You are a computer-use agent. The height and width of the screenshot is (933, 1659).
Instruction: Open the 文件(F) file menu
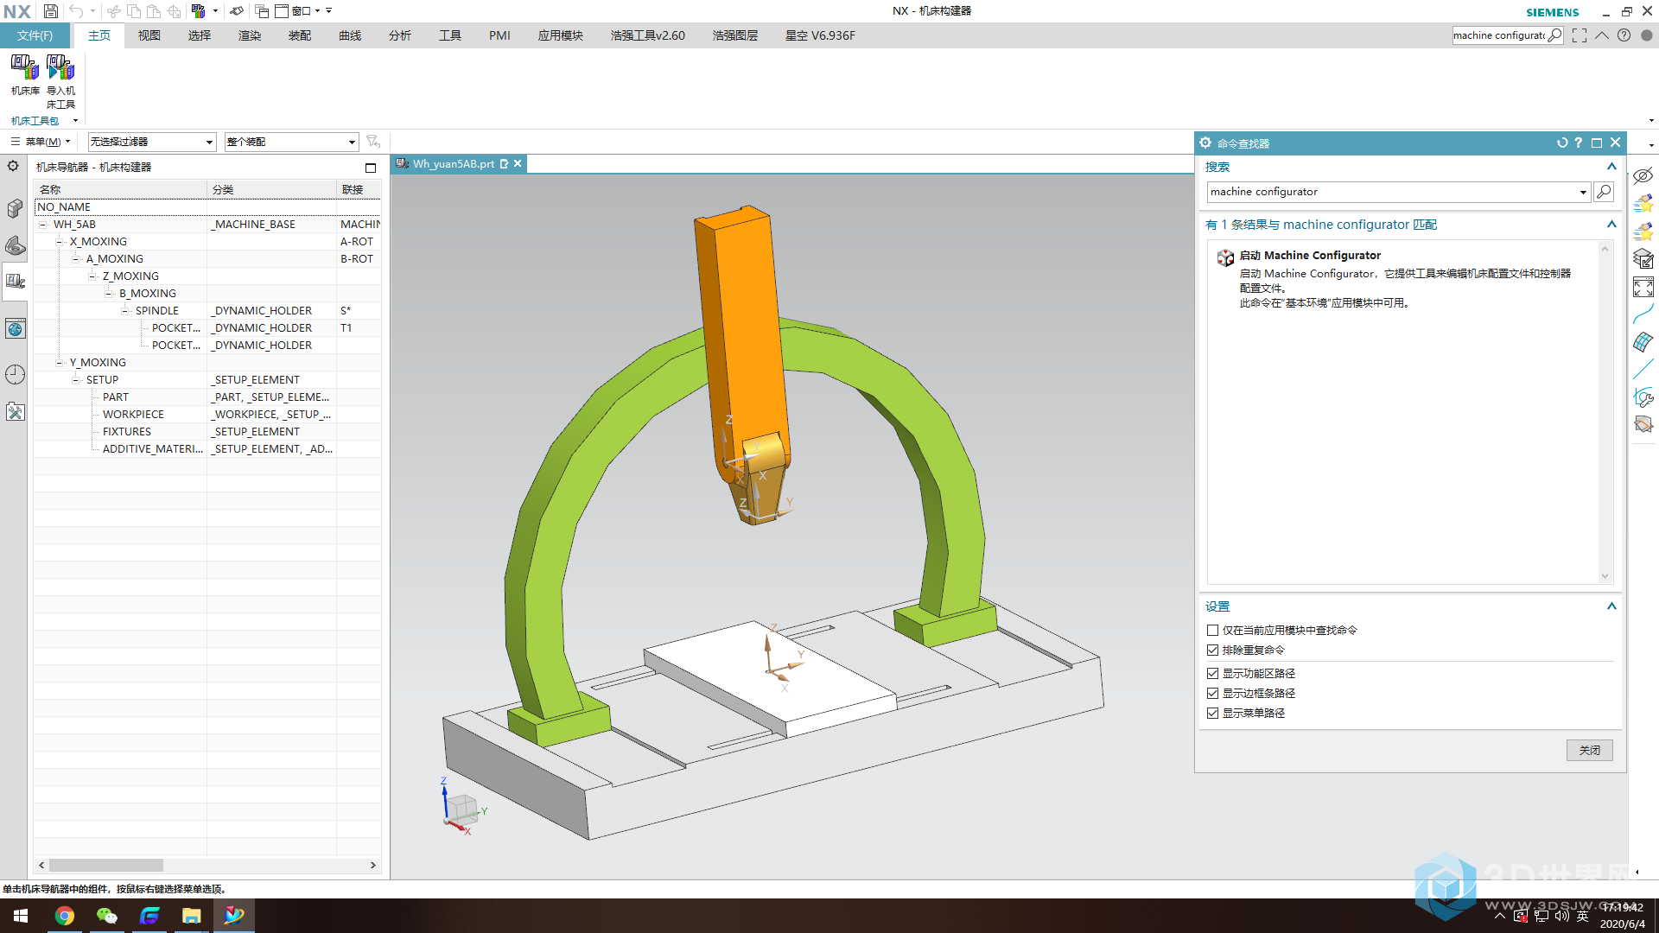tap(35, 35)
